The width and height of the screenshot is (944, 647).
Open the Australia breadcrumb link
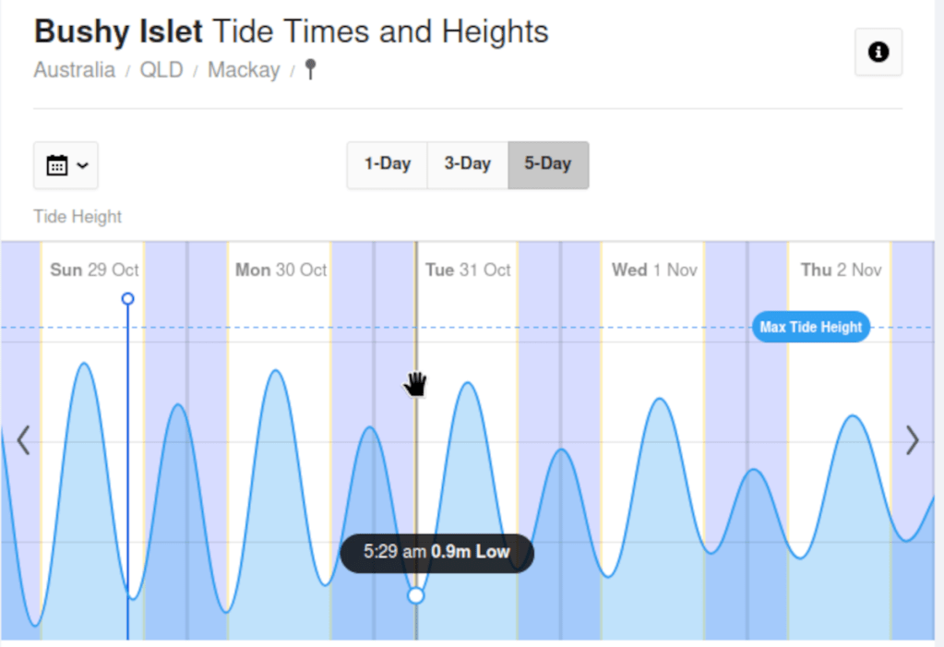75,70
